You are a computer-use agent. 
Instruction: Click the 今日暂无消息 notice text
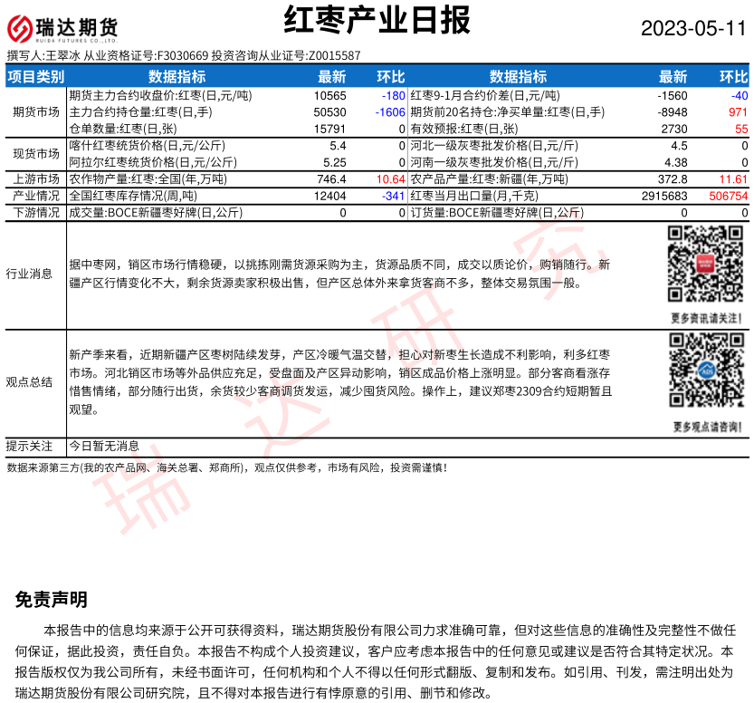click(104, 446)
